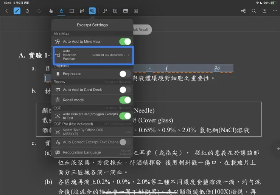Click the Exit Recall button
This screenshot has height=195, width=280.
click(142, 29)
